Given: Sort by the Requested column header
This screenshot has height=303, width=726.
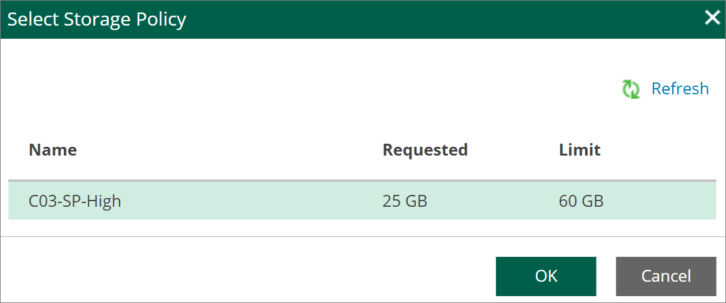Looking at the screenshot, I should pos(425,150).
